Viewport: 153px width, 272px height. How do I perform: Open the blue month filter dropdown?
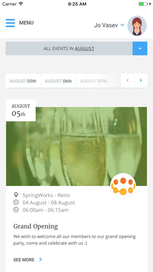click(x=140, y=48)
